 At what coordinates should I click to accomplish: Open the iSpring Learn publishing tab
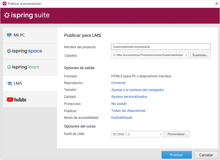[x=30, y=67]
